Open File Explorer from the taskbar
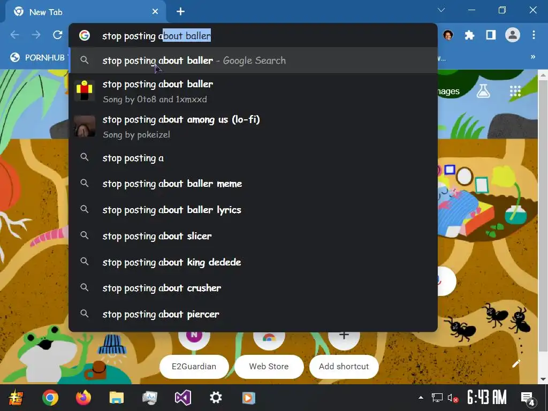 [x=116, y=398]
